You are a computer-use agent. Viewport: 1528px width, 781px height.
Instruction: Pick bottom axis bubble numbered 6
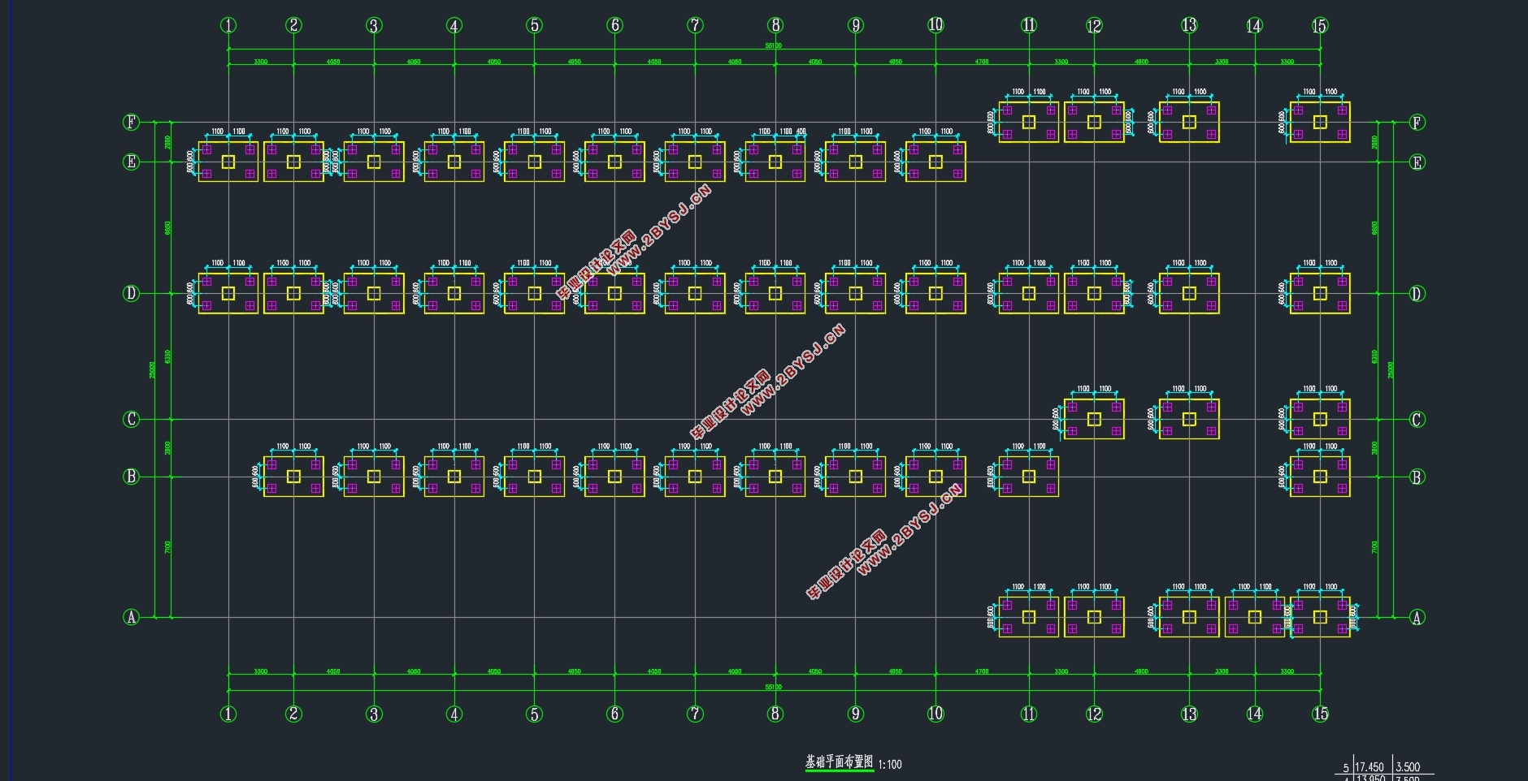[614, 714]
